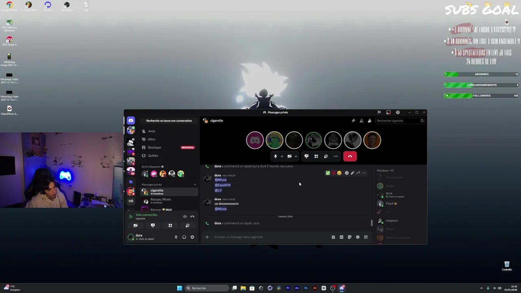521x293 pixels.
Task: Open the Corbeille recycle bin
Action: click(507, 266)
